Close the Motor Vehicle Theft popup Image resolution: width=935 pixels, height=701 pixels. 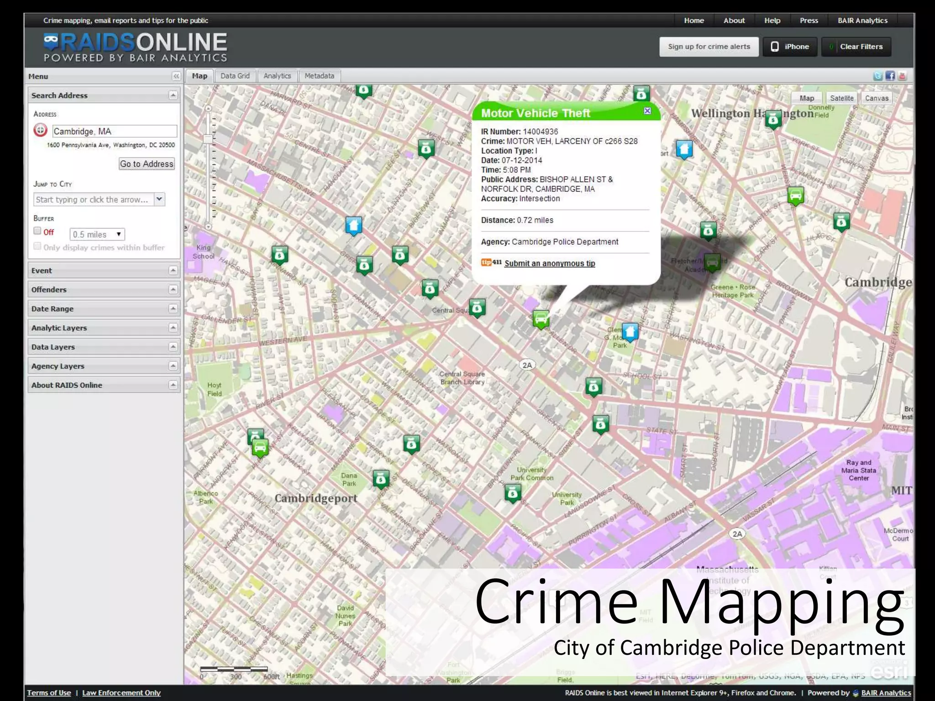647,111
